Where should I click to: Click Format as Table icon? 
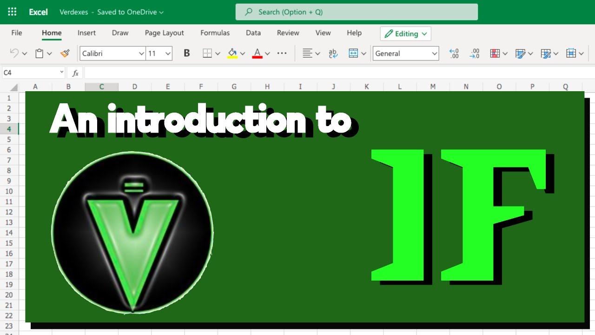click(521, 54)
